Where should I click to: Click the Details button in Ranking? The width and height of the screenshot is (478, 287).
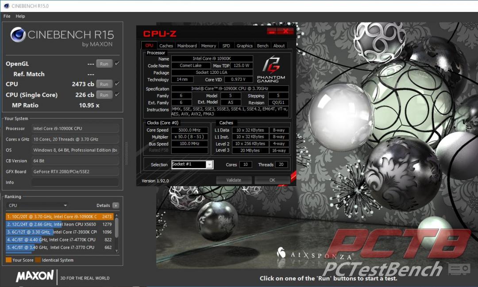[116, 205]
